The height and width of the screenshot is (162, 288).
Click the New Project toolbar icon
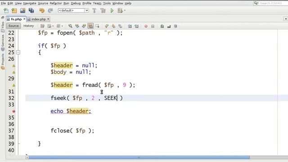(14, 10)
